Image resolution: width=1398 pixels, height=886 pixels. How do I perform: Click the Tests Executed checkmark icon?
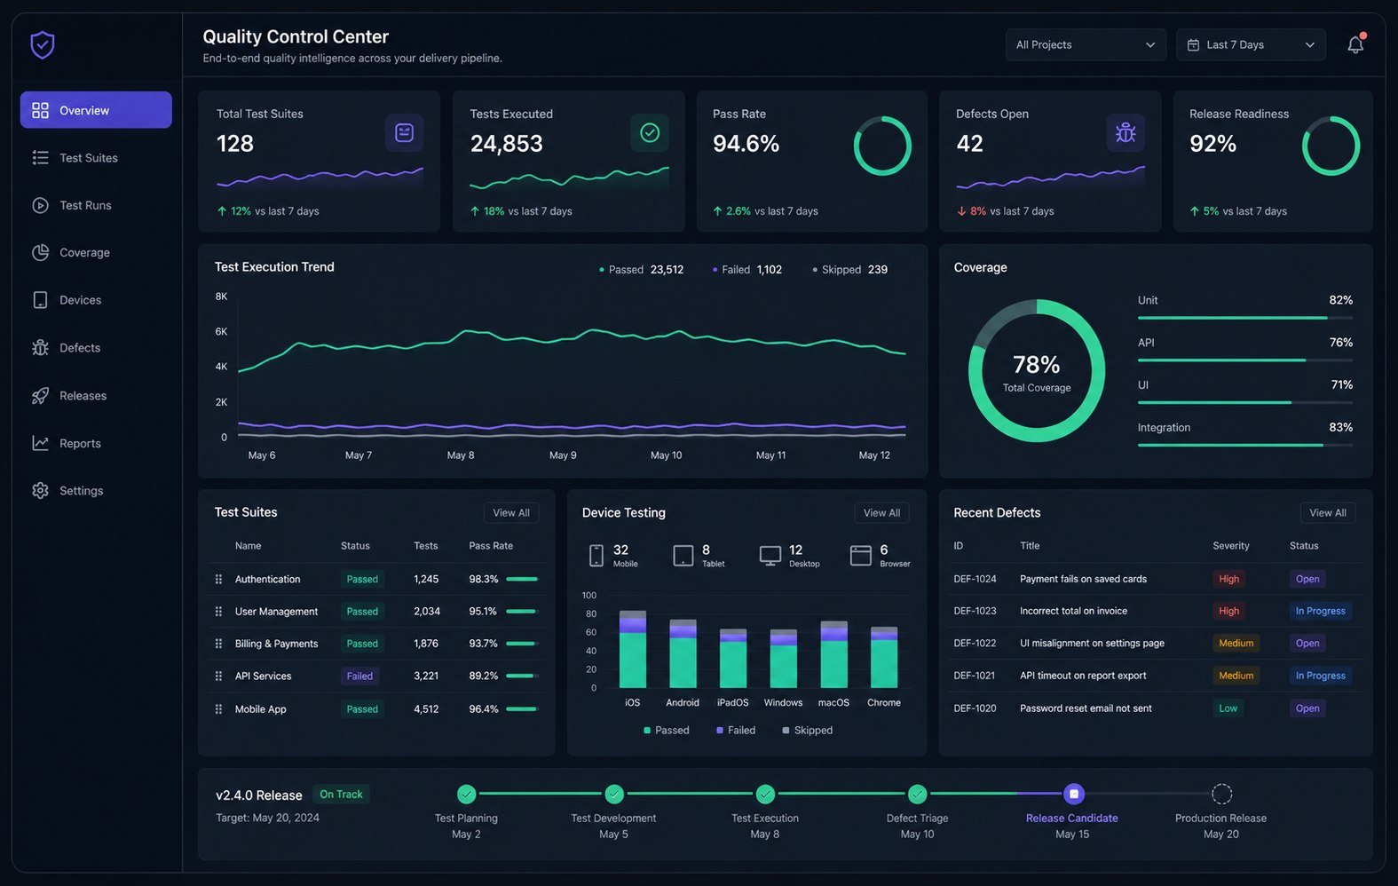click(650, 132)
